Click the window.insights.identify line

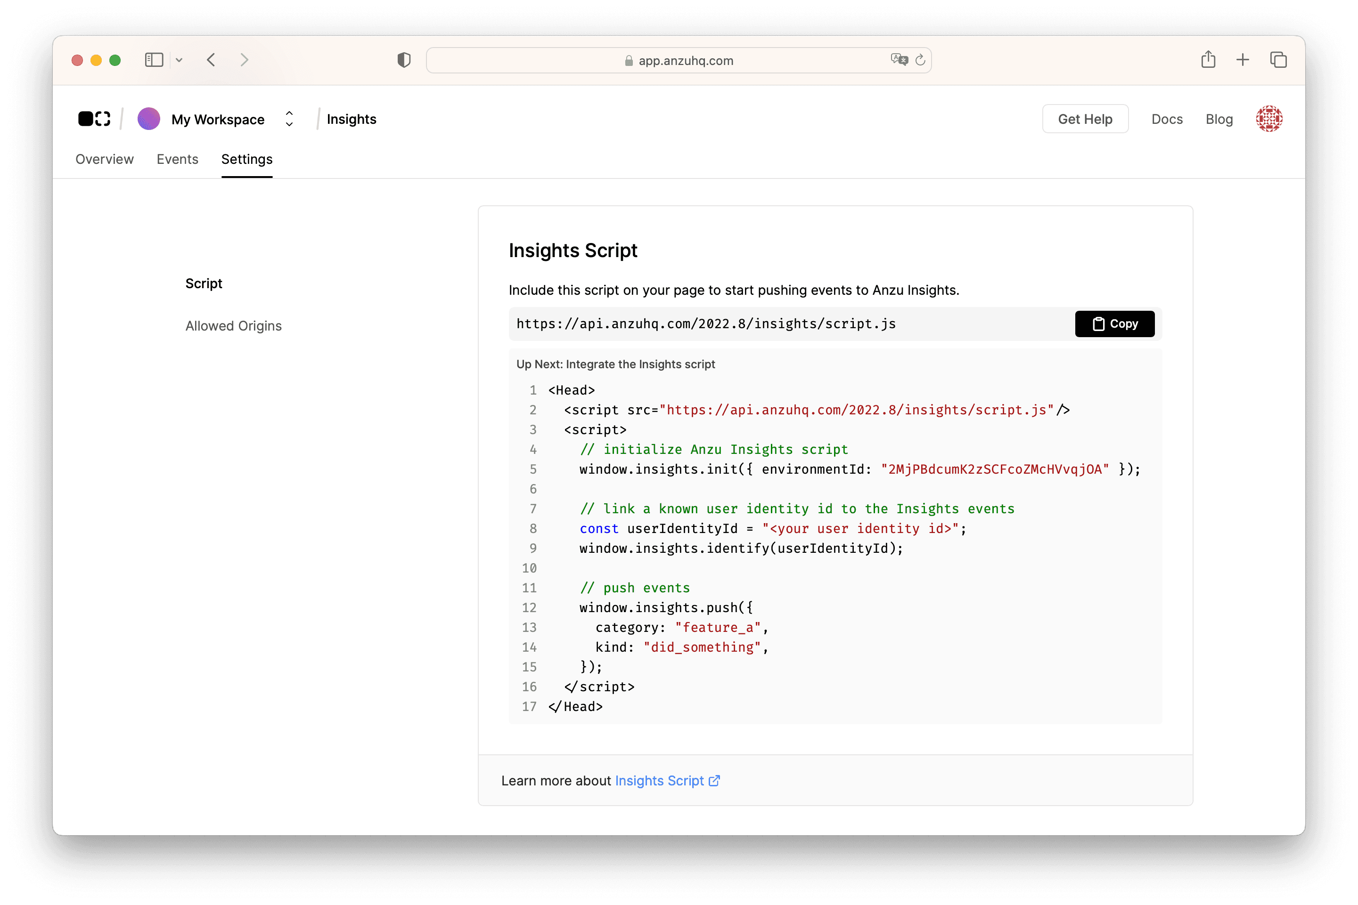[x=741, y=548]
